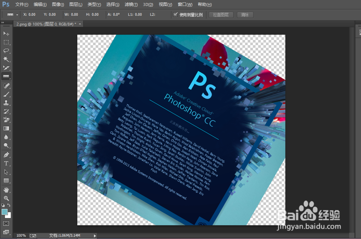The height and width of the screenshot is (239, 361).
Task: Select the Healing Brush tool
Action: coord(6,86)
